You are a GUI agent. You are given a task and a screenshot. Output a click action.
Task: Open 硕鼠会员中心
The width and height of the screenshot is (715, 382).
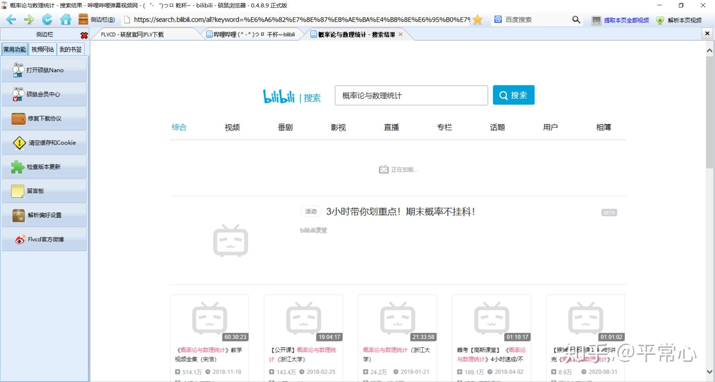tap(44, 94)
